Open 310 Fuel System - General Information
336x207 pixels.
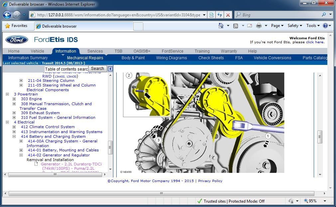click(58, 117)
